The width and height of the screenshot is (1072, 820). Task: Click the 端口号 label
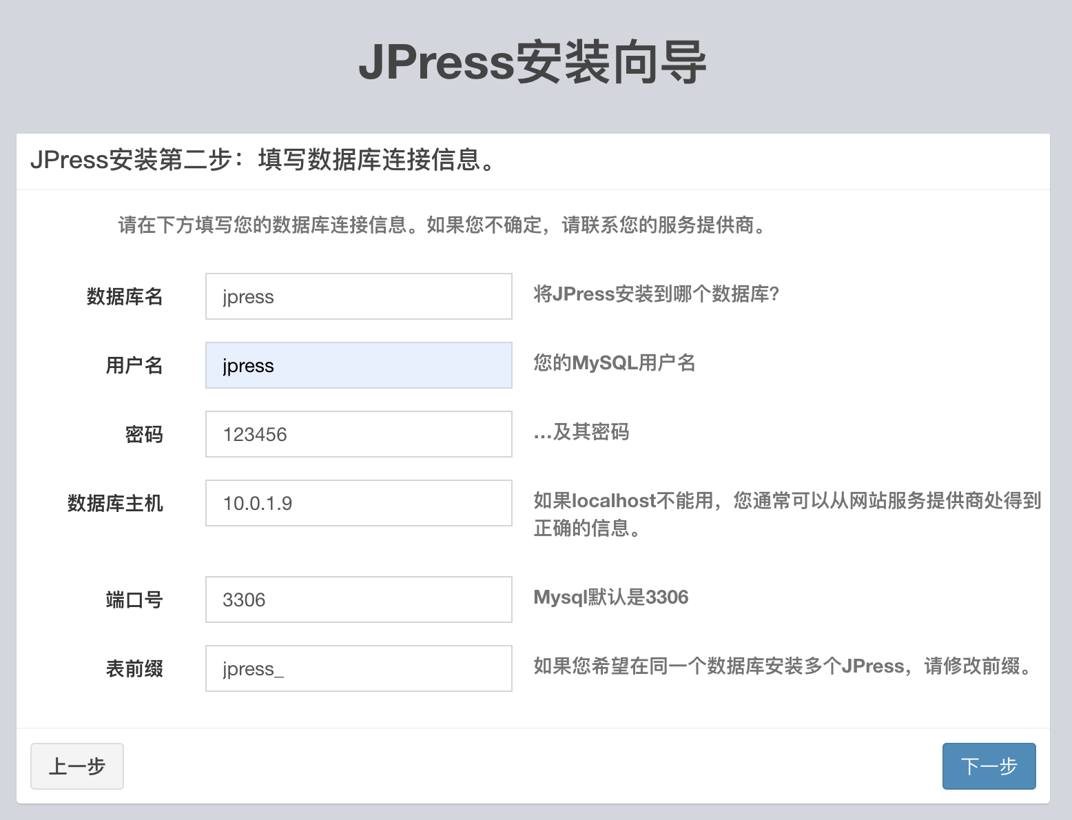click(x=134, y=599)
